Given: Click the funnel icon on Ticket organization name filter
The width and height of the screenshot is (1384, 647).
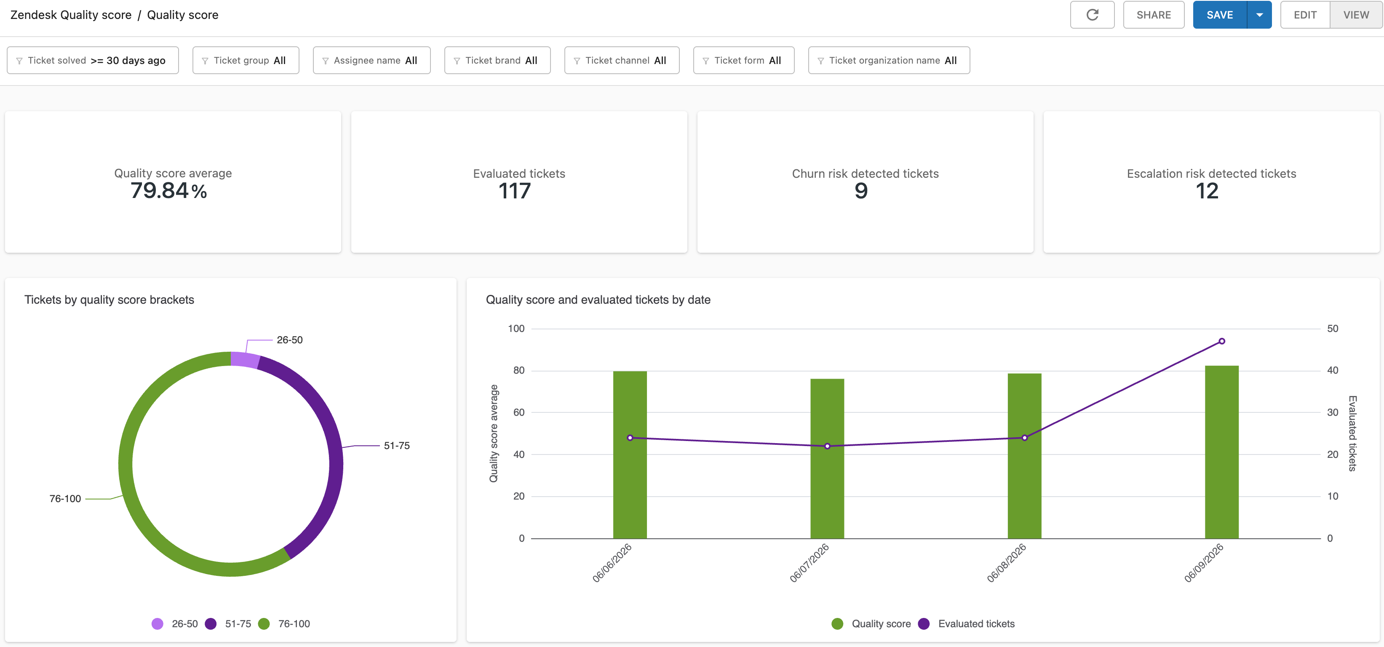Looking at the screenshot, I should (820, 61).
